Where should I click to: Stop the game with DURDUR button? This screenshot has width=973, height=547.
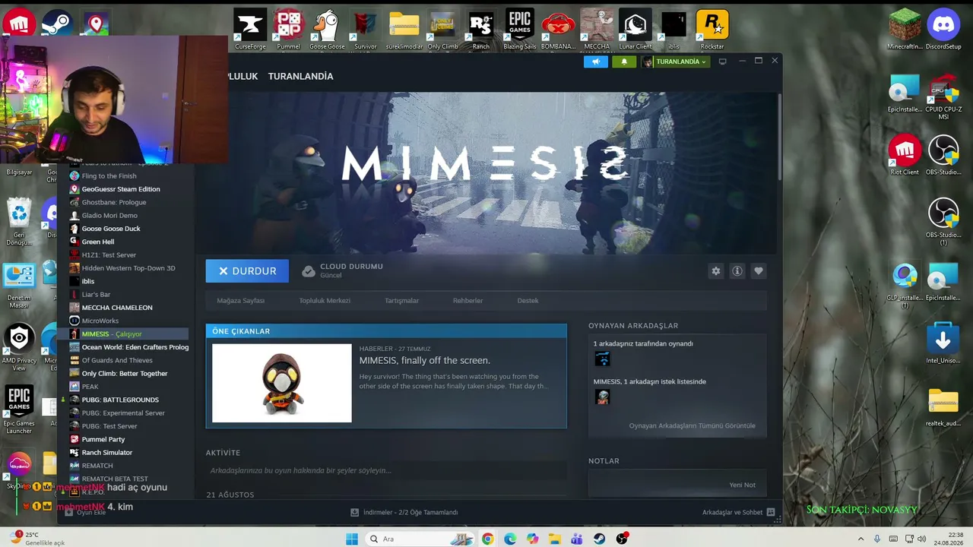pos(247,271)
